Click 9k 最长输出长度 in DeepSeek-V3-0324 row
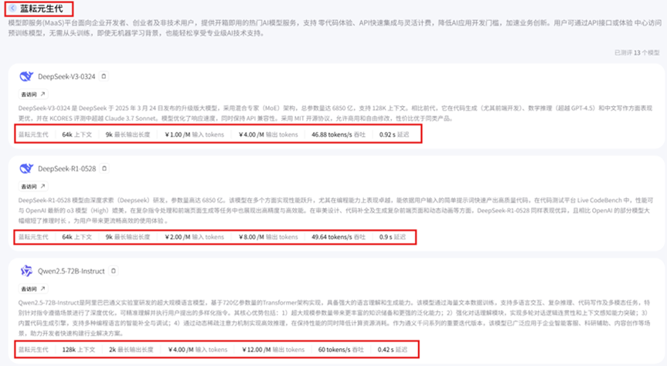Image resolution: width=667 pixels, height=366 pixels. click(x=128, y=134)
